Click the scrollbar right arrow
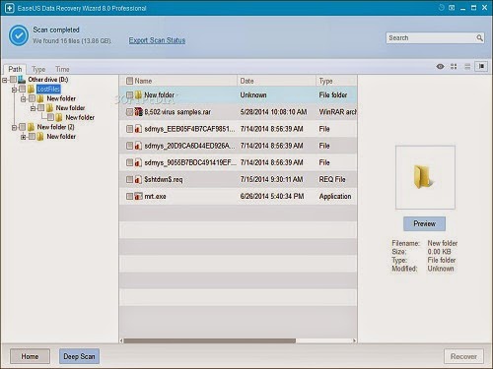 (x=354, y=340)
